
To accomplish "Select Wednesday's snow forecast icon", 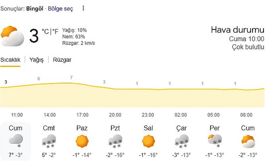I will pyautogui.click(x=181, y=141).
